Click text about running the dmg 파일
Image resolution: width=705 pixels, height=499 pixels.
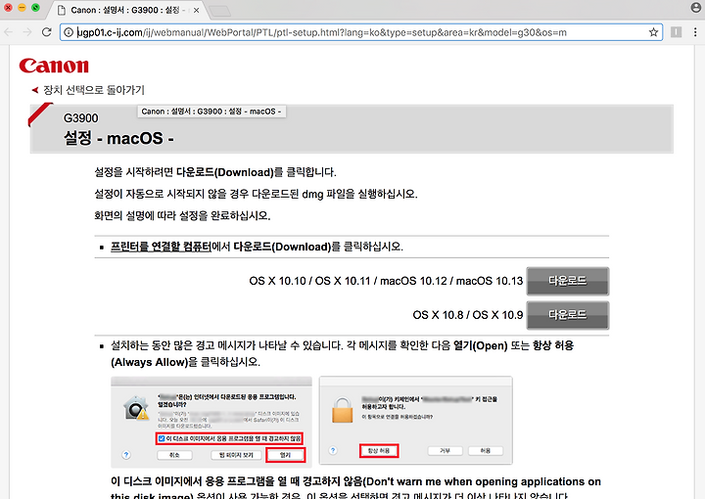256,194
